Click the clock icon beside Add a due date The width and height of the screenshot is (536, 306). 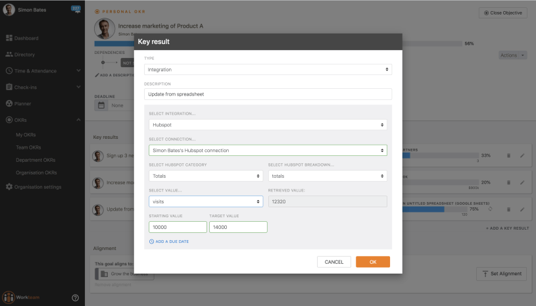(x=152, y=242)
